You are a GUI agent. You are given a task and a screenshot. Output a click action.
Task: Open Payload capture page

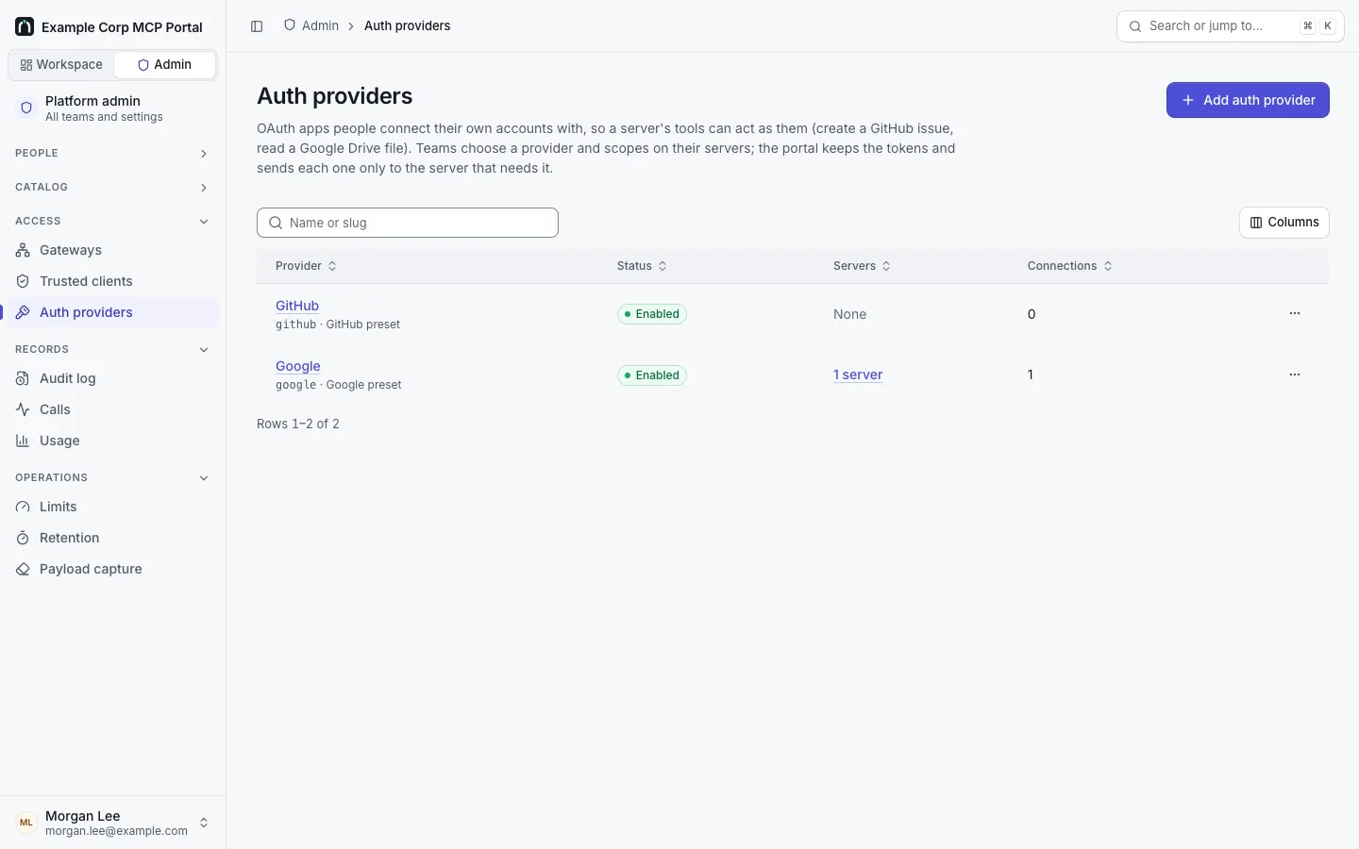[112, 569]
